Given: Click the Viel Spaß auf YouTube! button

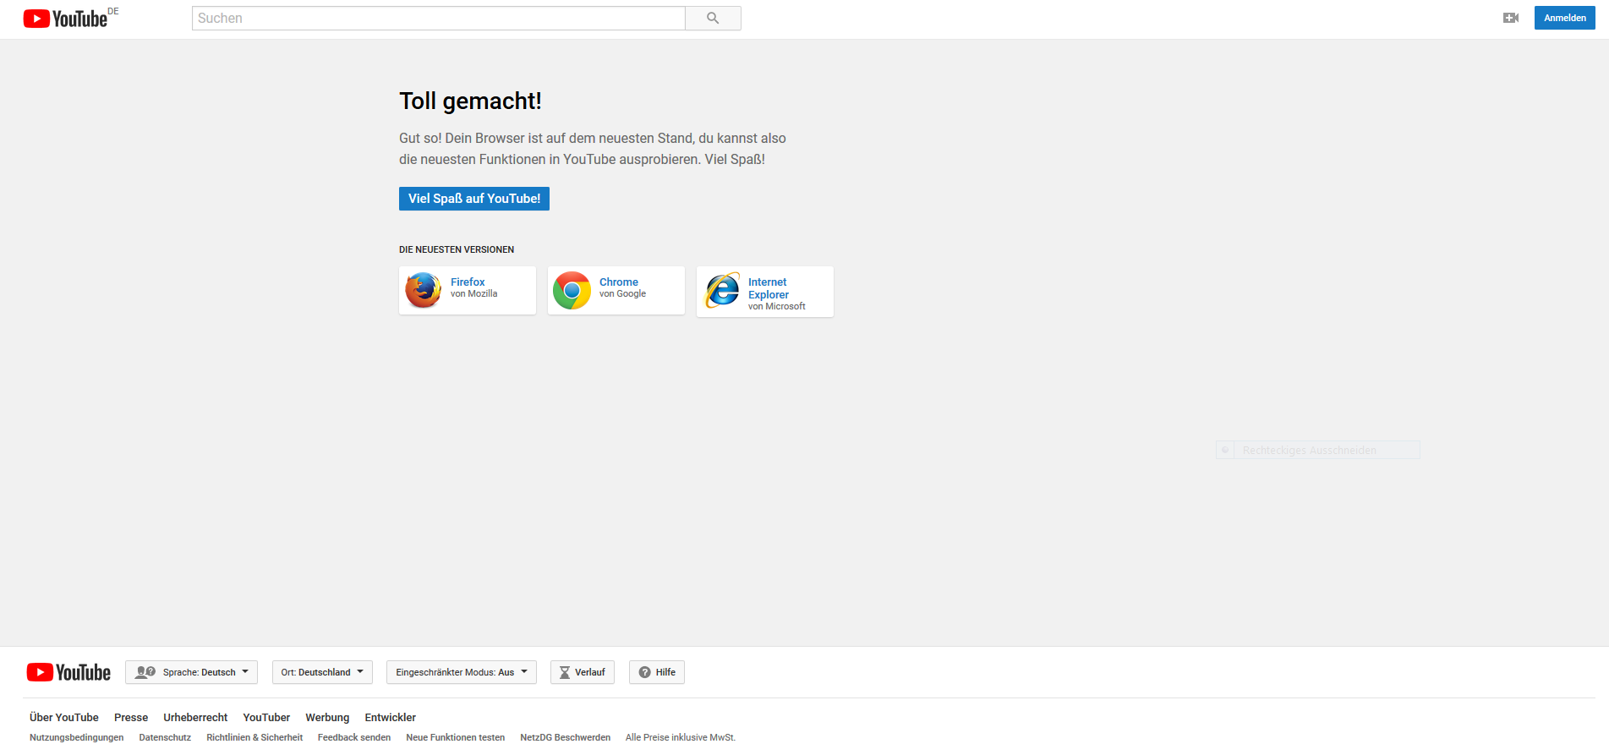Looking at the screenshot, I should (x=474, y=199).
